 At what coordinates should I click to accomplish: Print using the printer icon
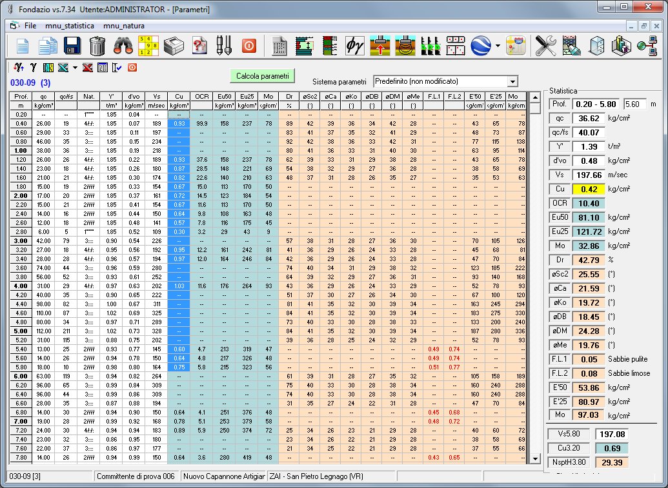click(174, 46)
